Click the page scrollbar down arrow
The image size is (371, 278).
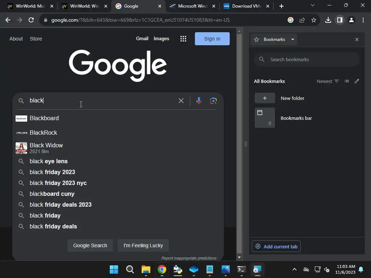click(x=239, y=257)
